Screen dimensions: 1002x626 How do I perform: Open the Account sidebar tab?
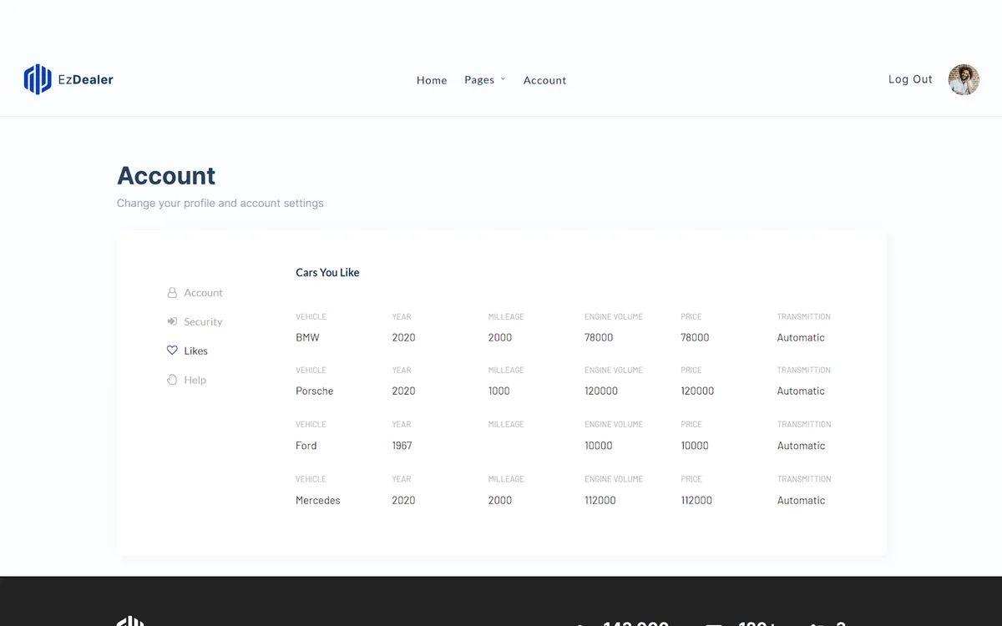coord(195,293)
